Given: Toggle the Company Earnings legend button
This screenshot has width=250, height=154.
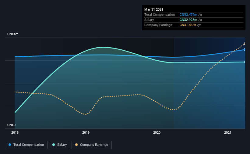Looking at the screenshot, I should [x=92, y=145].
